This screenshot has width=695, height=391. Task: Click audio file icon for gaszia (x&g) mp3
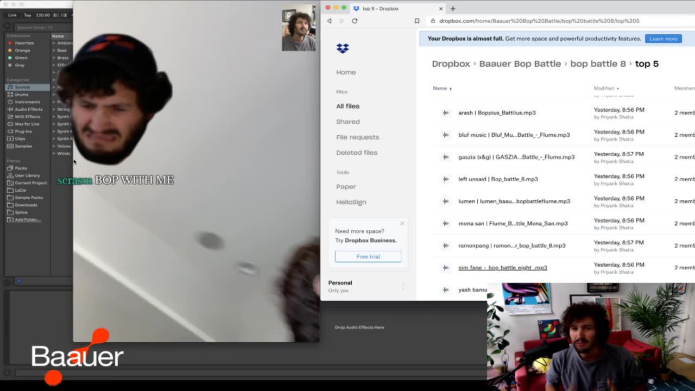pyautogui.click(x=446, y=157)
